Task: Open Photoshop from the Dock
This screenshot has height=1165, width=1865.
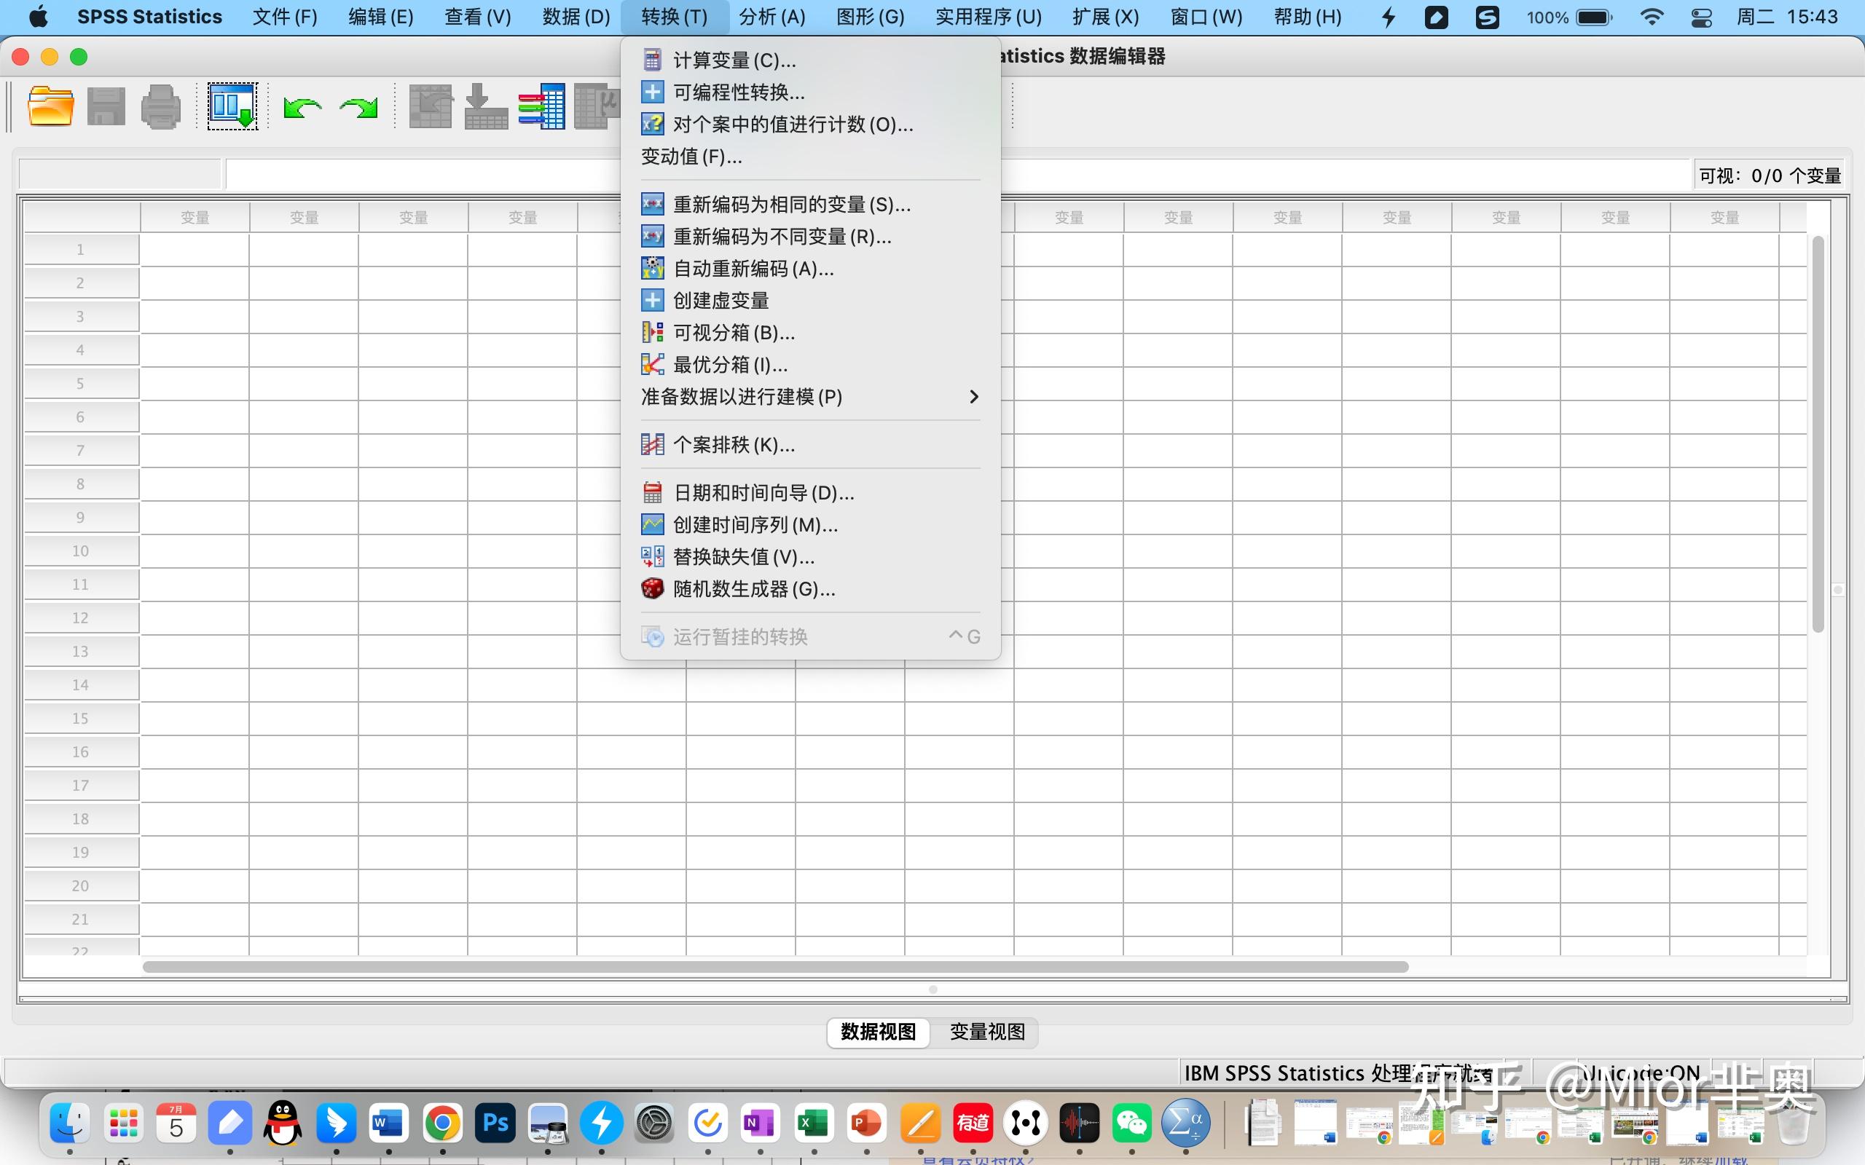Action: coord(495,1123)
